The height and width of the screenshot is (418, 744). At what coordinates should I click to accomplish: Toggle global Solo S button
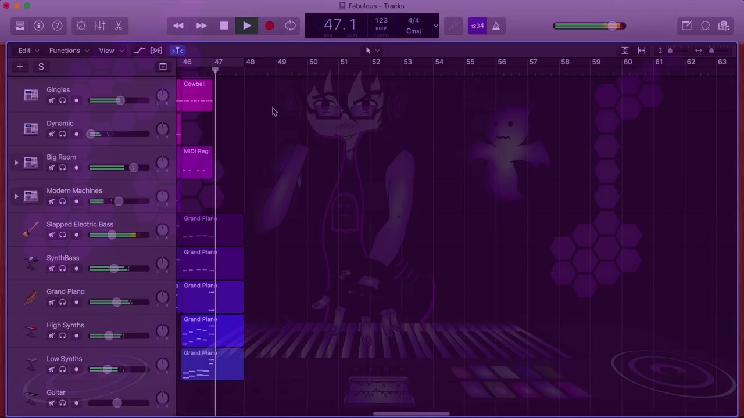click(x=41, y=67)
